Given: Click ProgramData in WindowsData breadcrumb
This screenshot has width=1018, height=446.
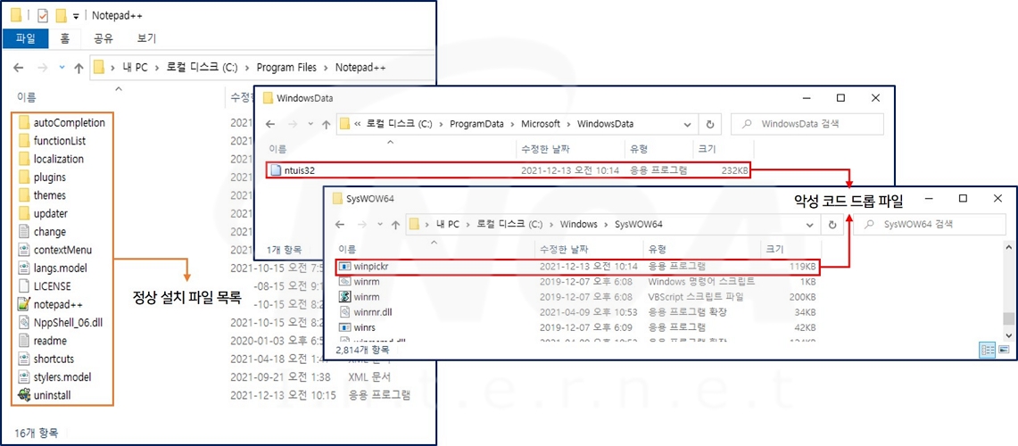Looking at the screenshot, I should pyautogui.click(x=477, y=124).
